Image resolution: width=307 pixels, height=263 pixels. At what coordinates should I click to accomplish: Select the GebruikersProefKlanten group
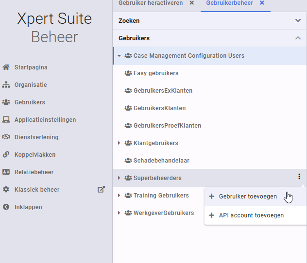pyautogui.click(x=167, y=126)
